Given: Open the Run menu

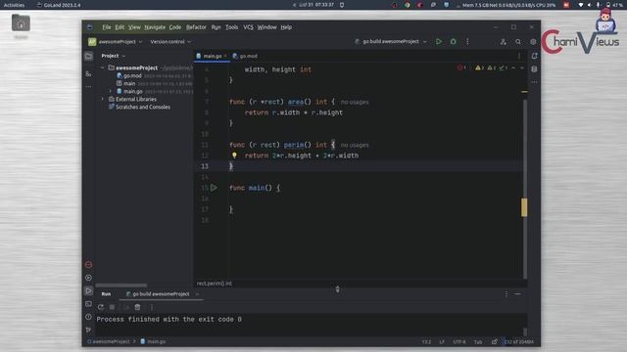Looking at the screenshot, I should point(216,27).
